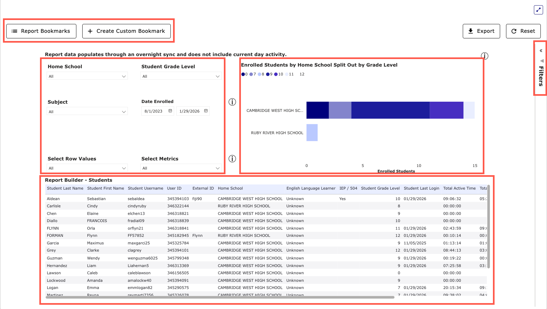Click the 8/1/2023 start date field

point(154,111)
